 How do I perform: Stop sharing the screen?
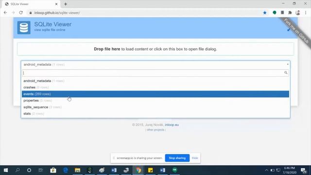tap(177, 158)
